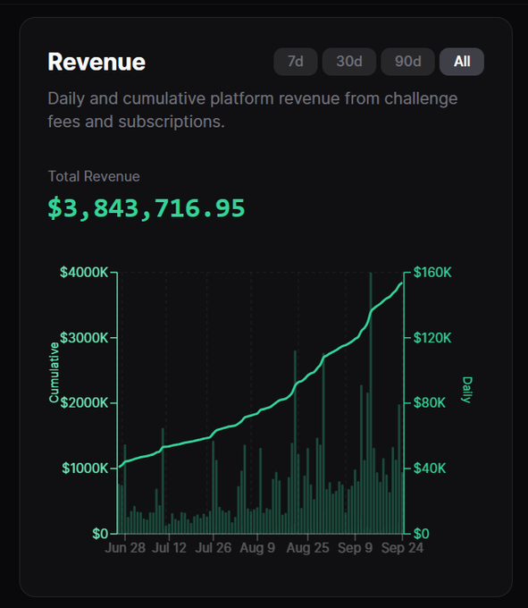The image size is (528, 608).
Task: Choose the 90d time range
Action: pyautogui.click(x=407, y=62)
